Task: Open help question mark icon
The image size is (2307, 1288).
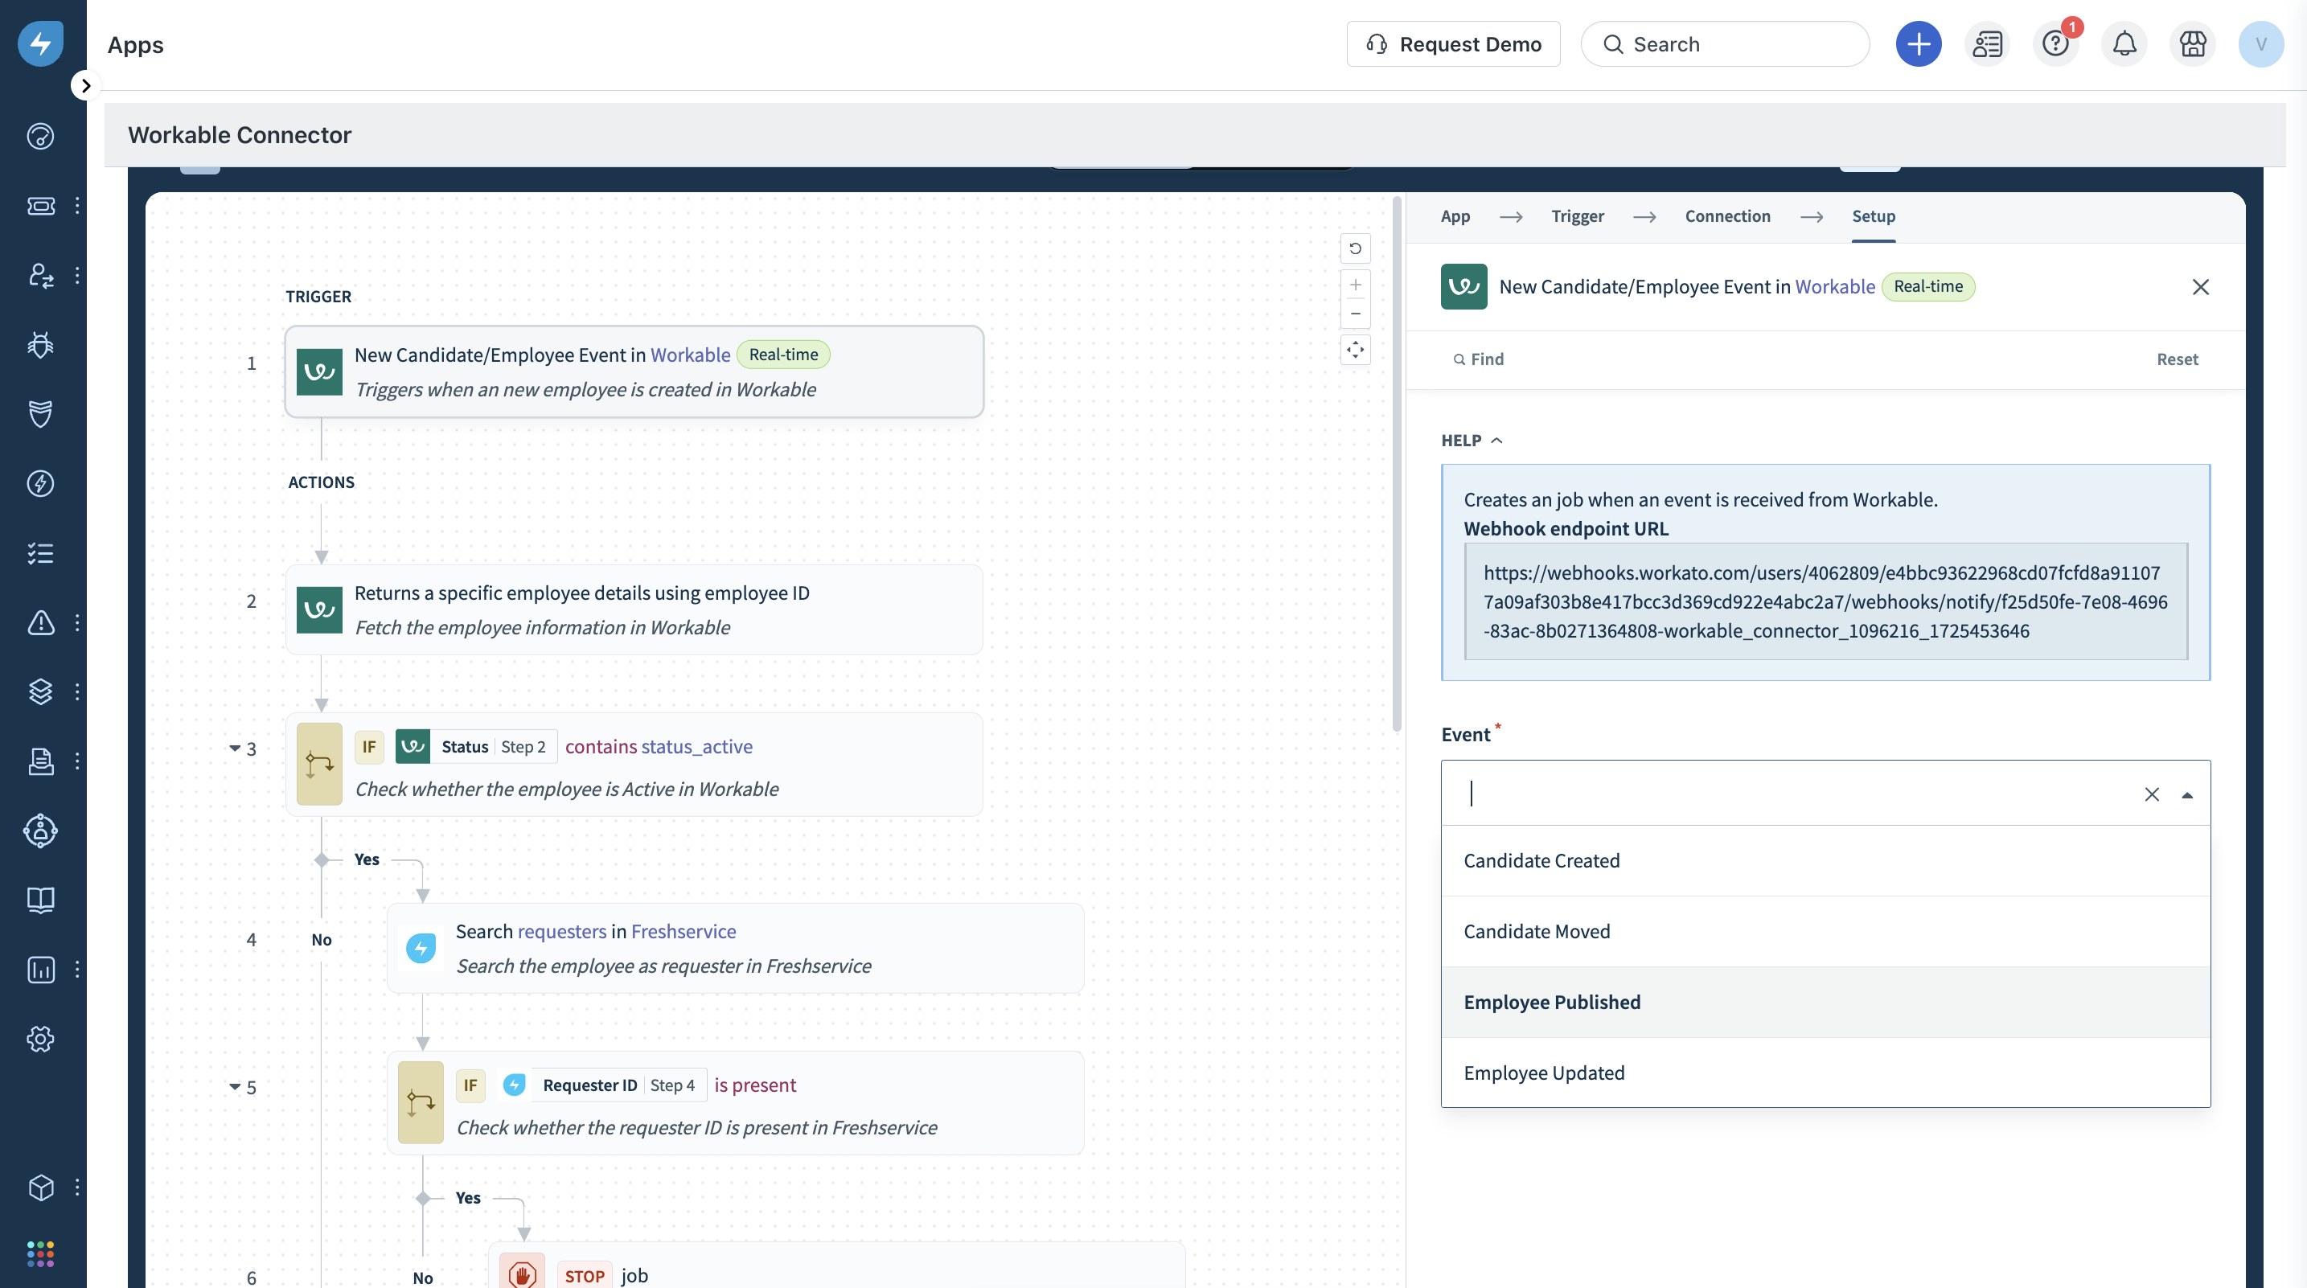Action: pyautogui.click(x=2055, y=44)
